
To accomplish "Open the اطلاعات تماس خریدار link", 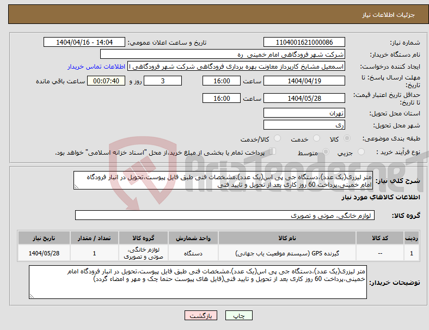I will pyautogui.click(x=96, y=66).
